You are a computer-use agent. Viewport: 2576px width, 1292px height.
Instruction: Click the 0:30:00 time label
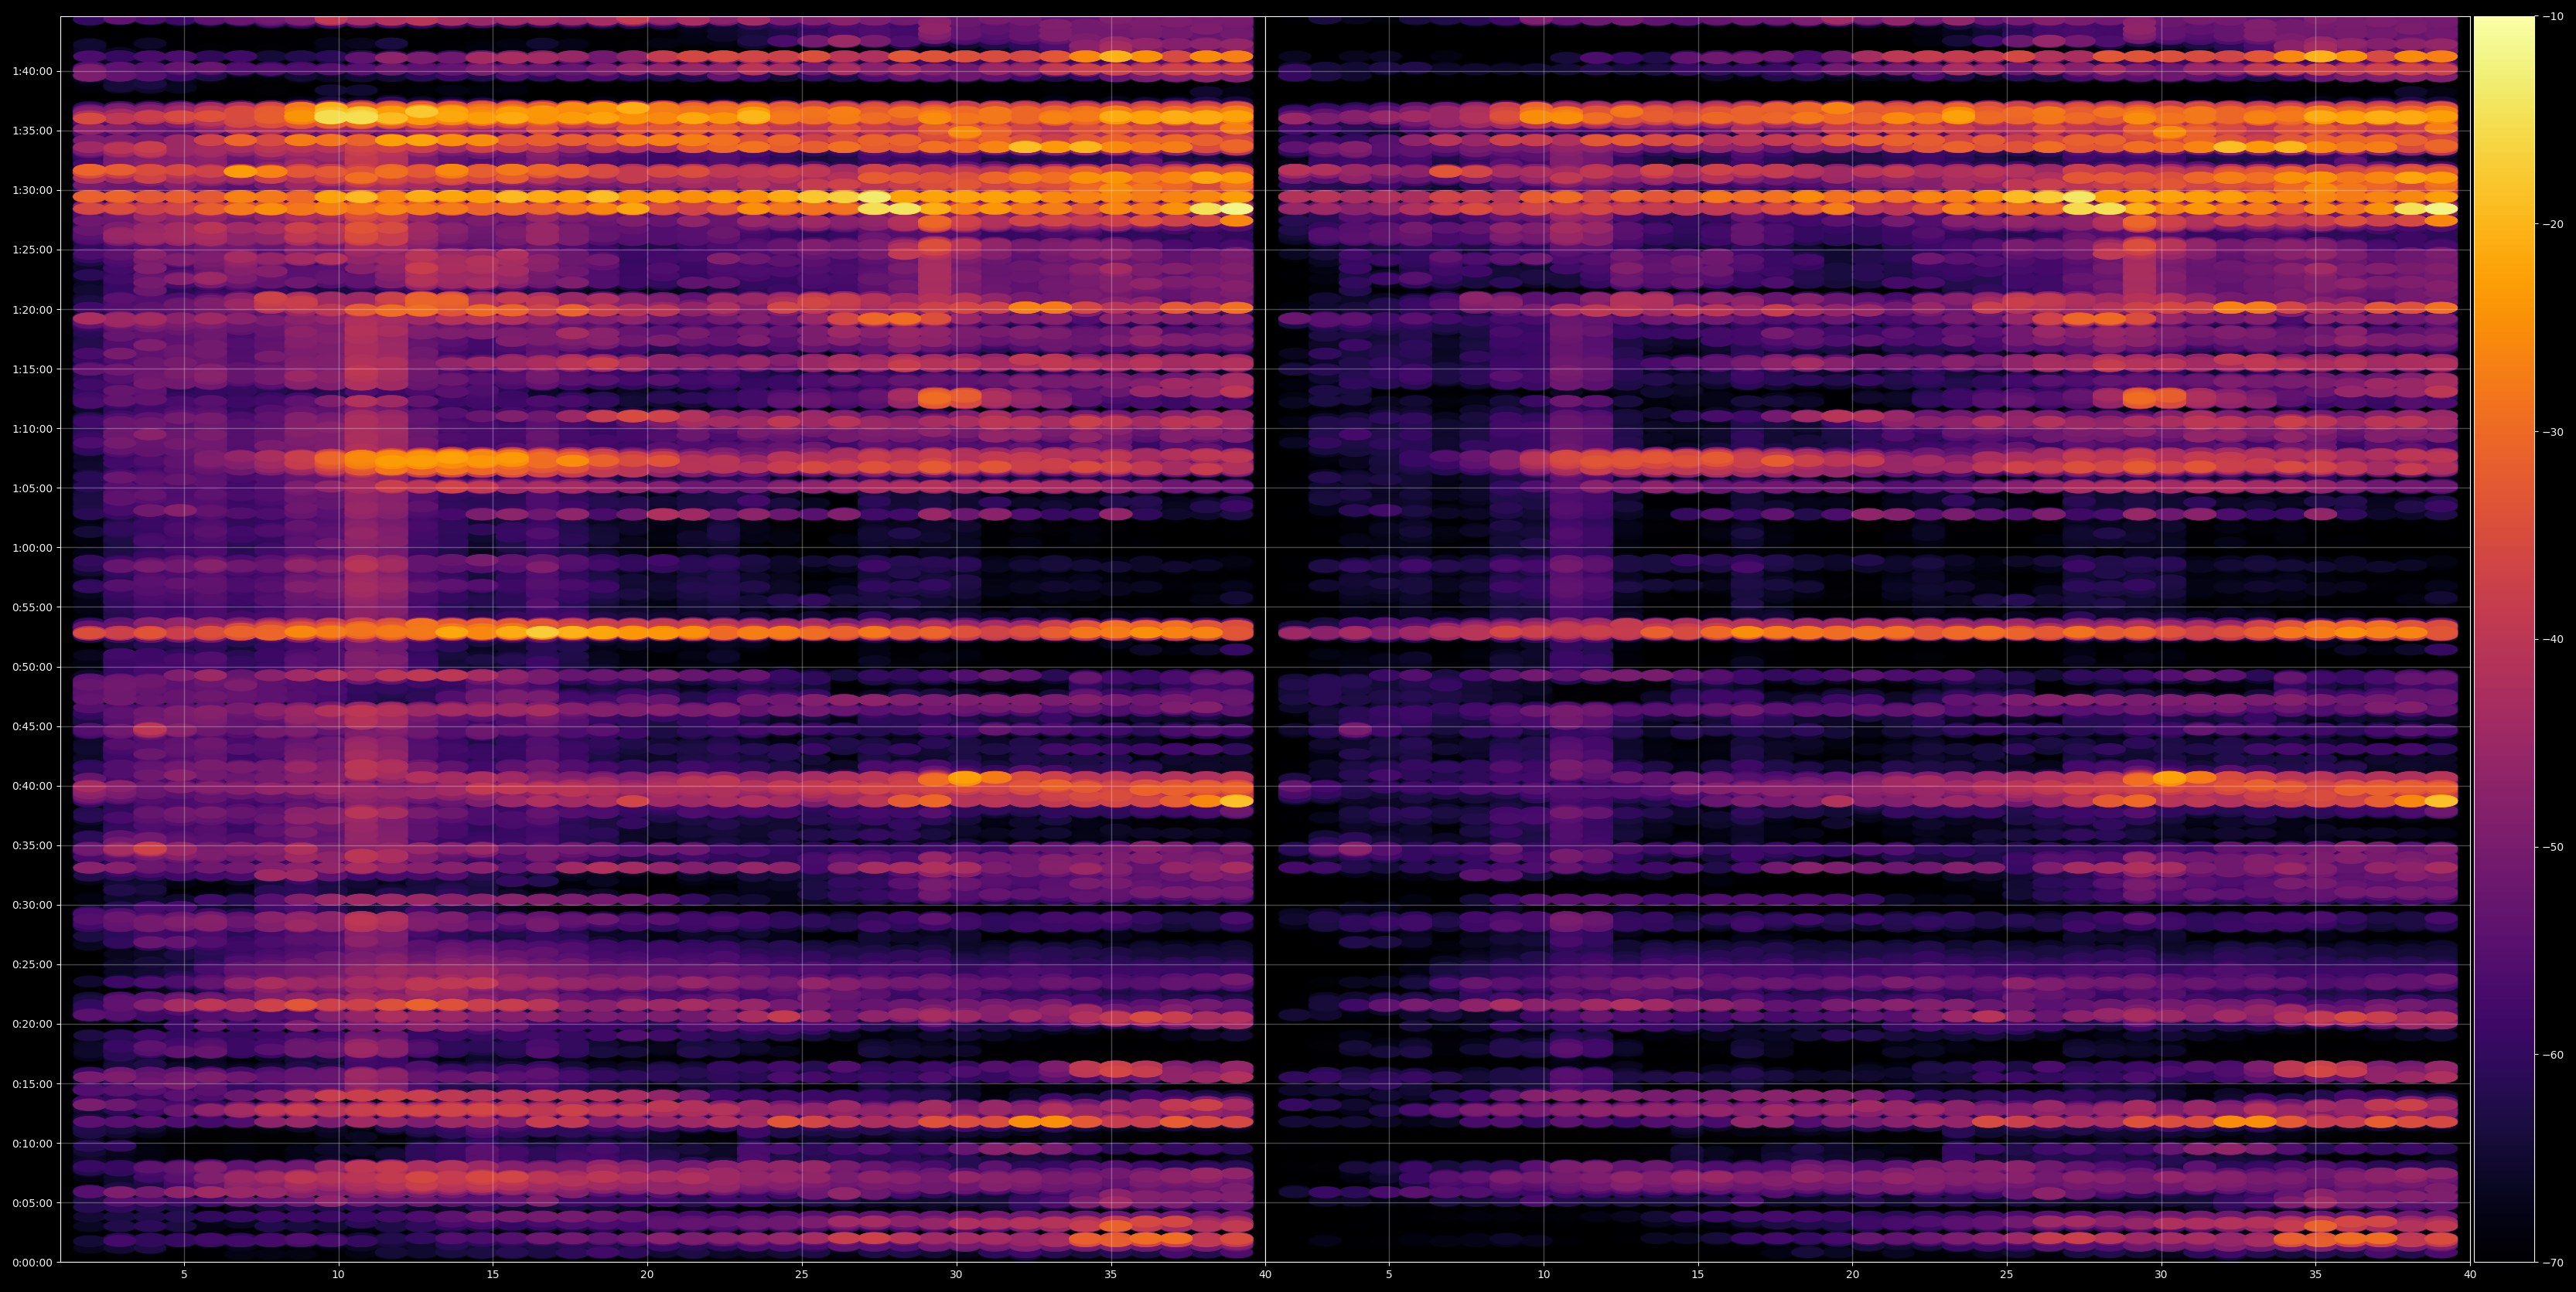click(x=33, y=906)
